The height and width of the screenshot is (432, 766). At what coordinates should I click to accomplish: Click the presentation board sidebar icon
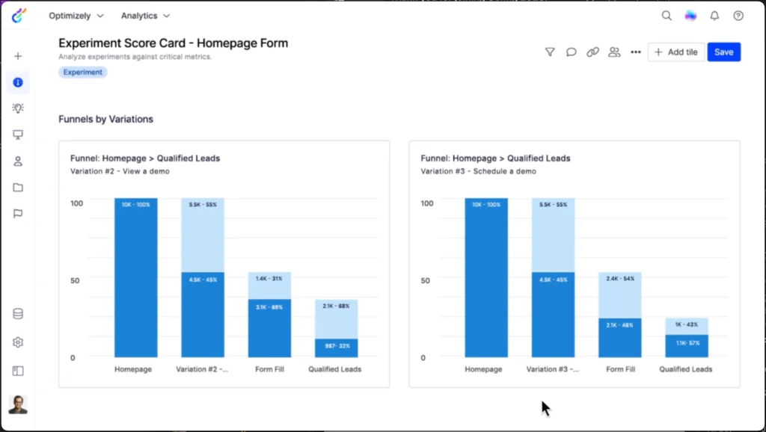(x=18, y=135)
